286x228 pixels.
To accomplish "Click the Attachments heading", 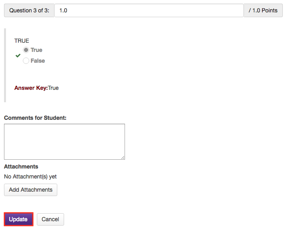I will pos(21,167).
